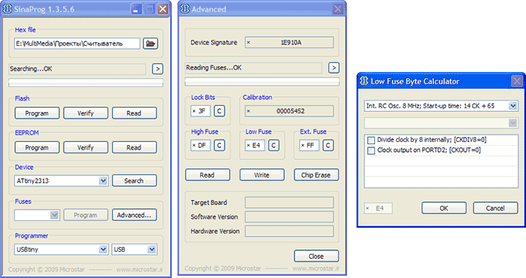Click the Flash Program button
Screen dimensions: 526x278
[x=37, y=113]
